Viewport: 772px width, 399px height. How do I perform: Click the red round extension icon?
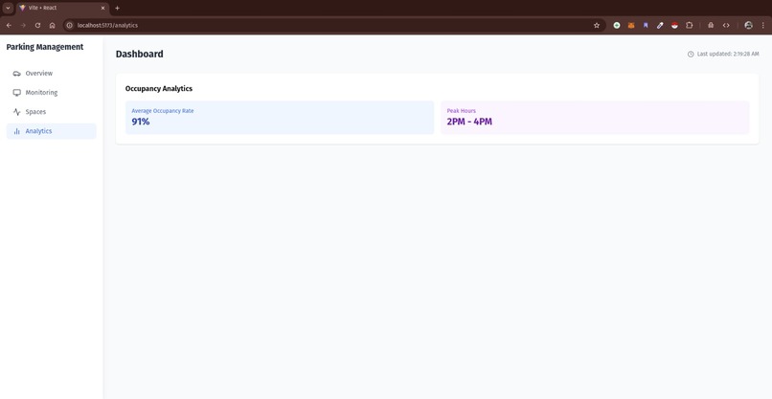[674, 25]
